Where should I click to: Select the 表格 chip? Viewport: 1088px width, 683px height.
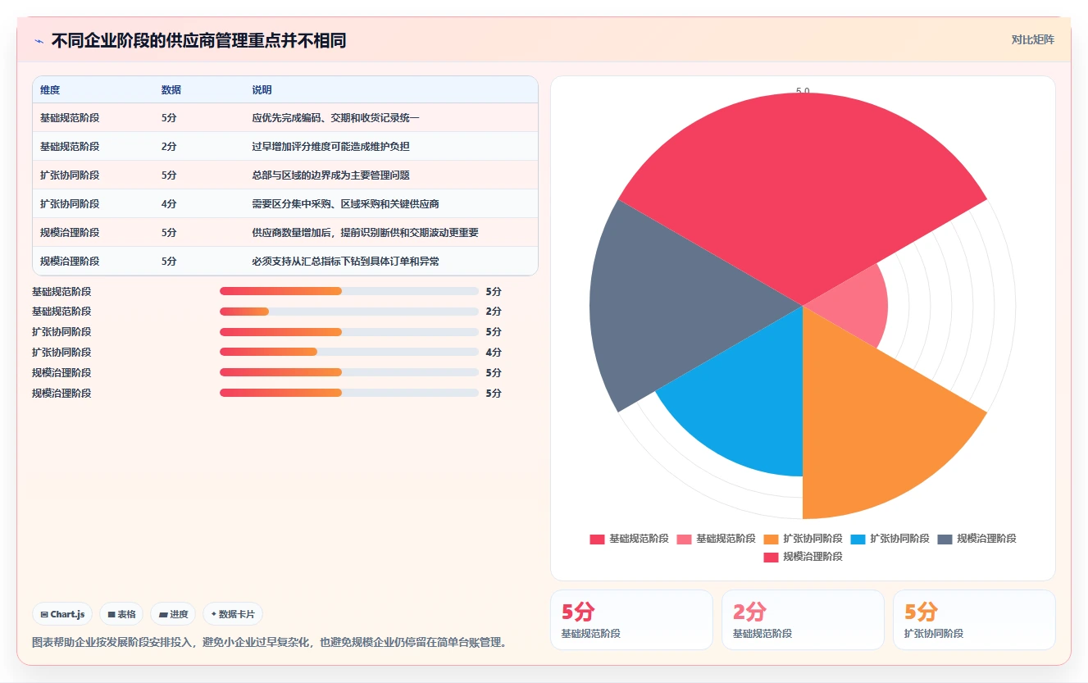[121, 614]
